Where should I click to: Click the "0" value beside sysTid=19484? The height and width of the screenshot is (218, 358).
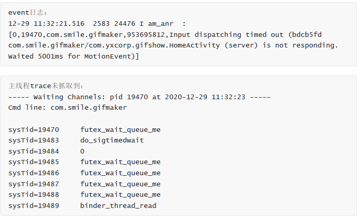(82, 151)
